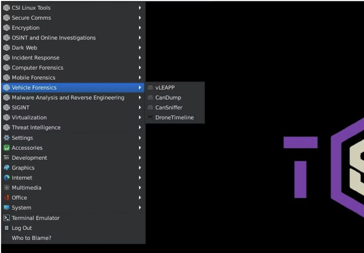364x253 pixels.
Task: Click the red Office icon
Action: tap(6, 198)
